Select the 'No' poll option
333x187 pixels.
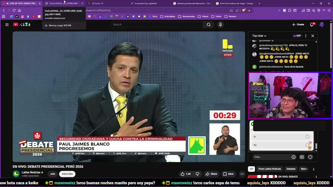click(281, 145)
